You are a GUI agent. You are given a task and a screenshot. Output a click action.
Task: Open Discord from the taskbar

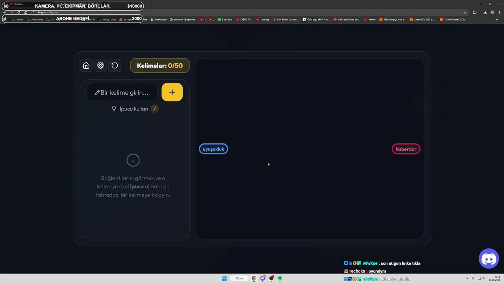(263, 278)
